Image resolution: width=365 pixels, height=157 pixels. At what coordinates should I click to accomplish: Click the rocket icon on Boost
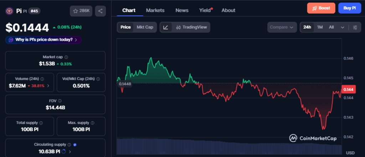pyautogui.click(x=314, y=8)
